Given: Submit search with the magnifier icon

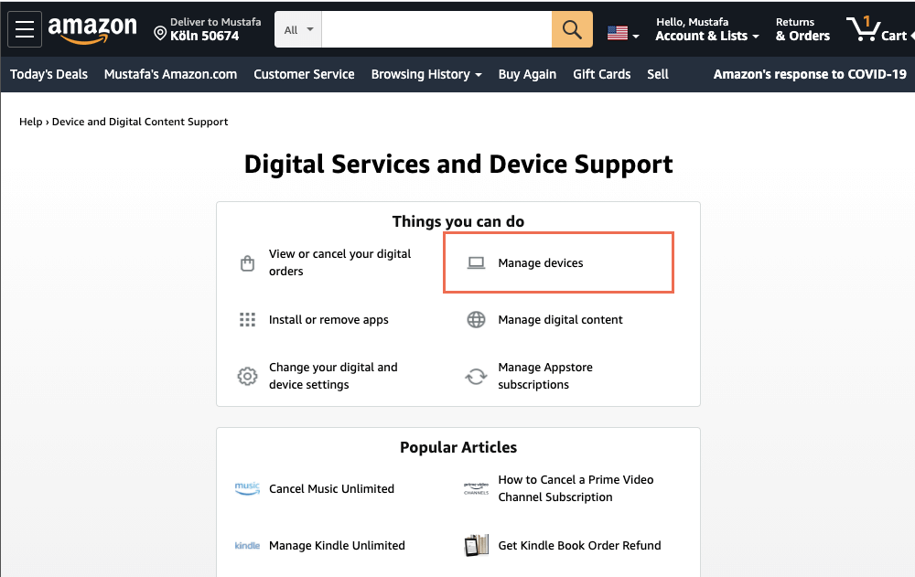Looking at the screenshot, I should [571, 28].
